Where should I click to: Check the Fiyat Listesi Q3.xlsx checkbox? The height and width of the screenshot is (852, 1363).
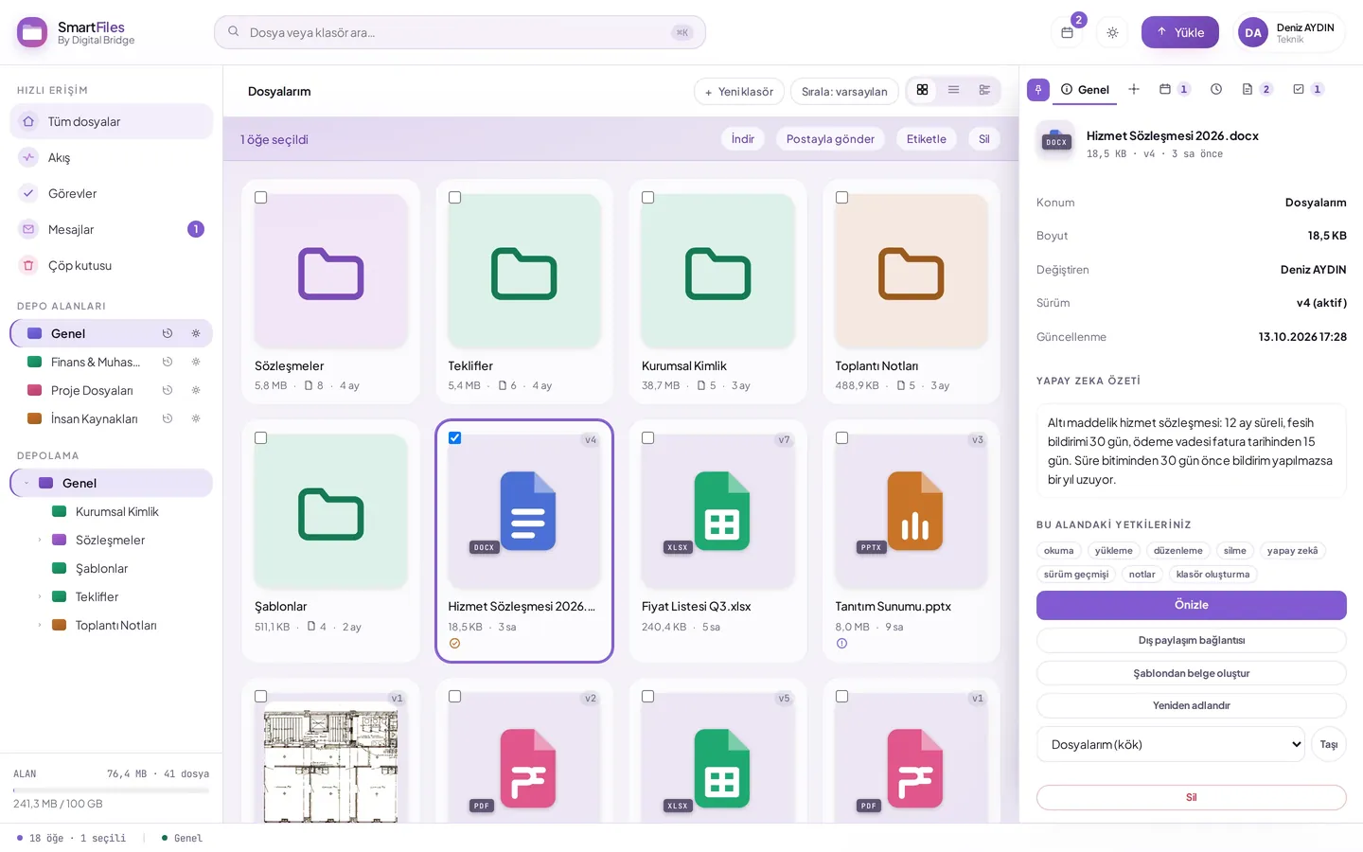(x=648, y=438)
